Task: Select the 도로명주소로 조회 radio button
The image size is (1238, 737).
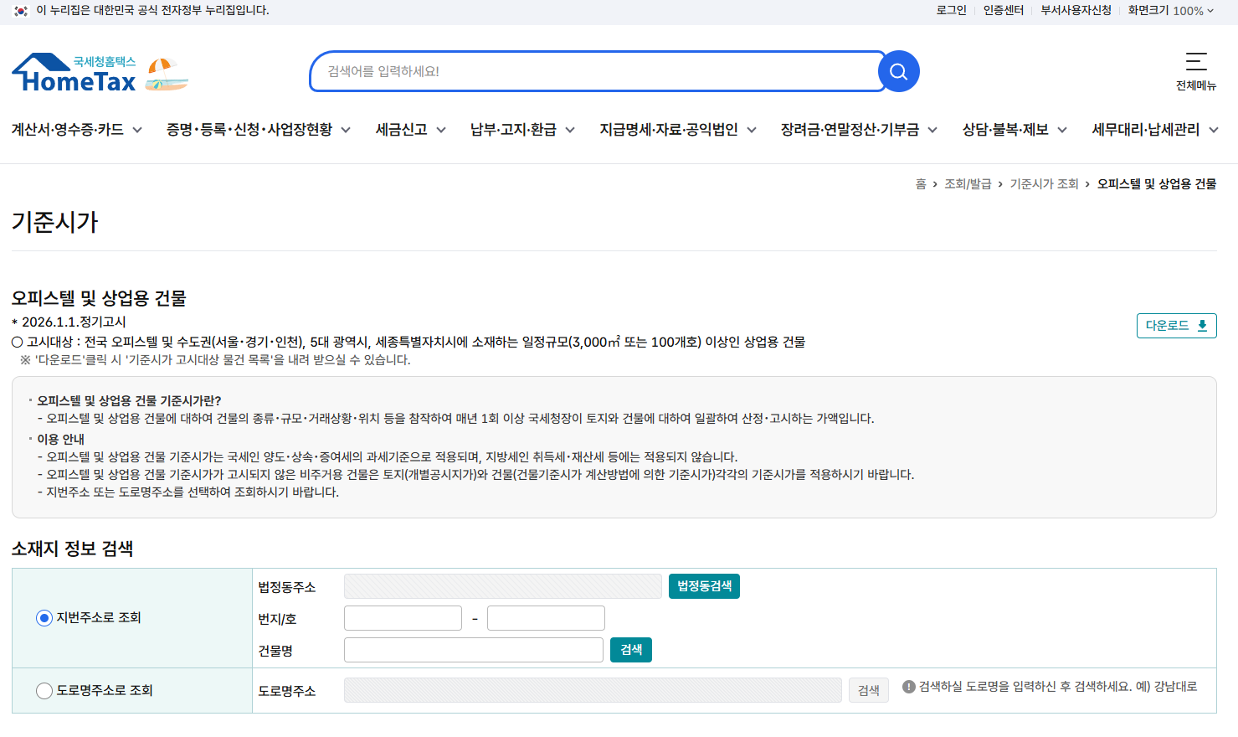Action: pos(44,691)
